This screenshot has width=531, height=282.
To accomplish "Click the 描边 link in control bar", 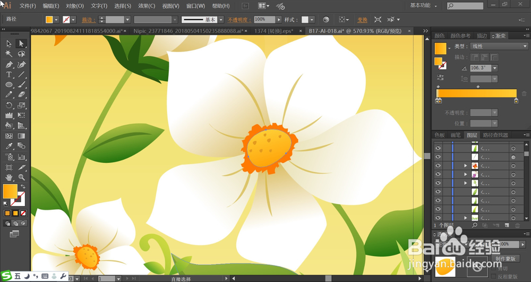I will point(89,20).
